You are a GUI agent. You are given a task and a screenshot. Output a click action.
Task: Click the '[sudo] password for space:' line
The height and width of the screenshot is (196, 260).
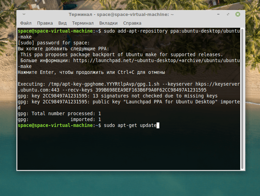point(54,43)
